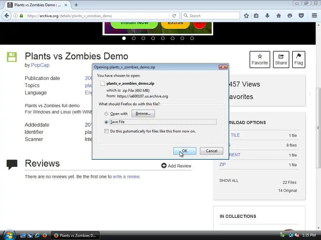The height and width of the screenshot is (240, 321).
Task: Click Add Review link
Action: point(176,166)
